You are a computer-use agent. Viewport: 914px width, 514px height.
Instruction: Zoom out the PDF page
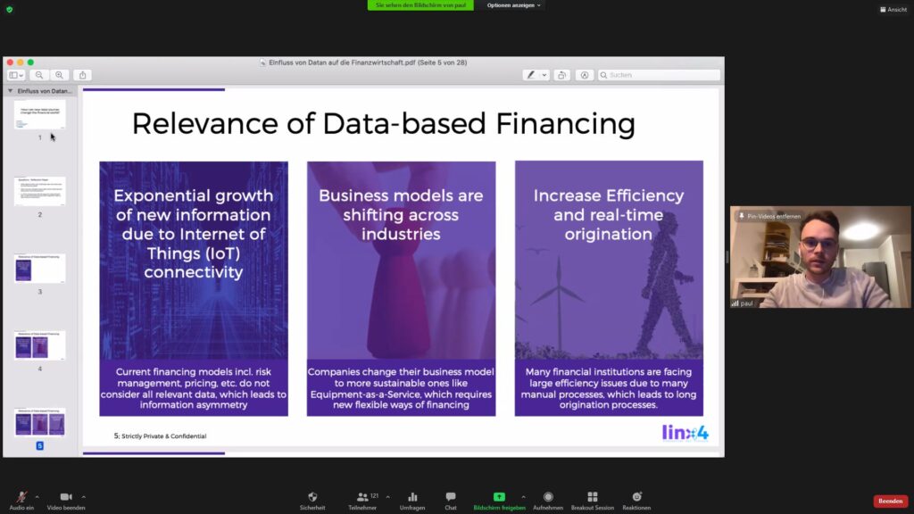point(39,75)
